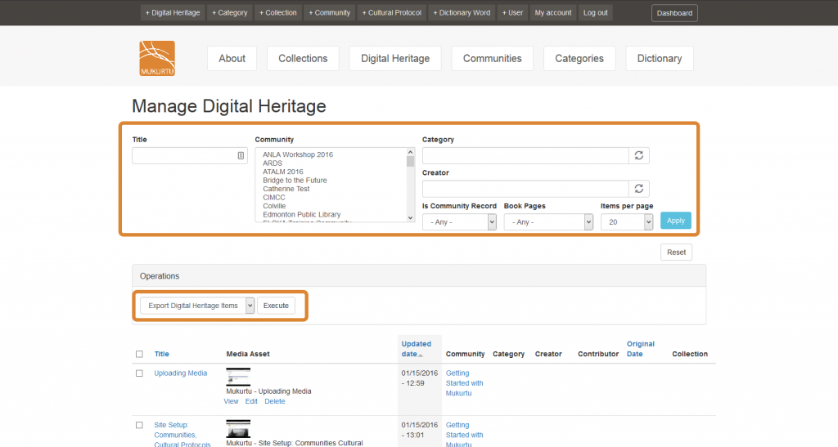
Task: Click + Dictionary Word in the admin bar
Action: click(x=462, y=13)
